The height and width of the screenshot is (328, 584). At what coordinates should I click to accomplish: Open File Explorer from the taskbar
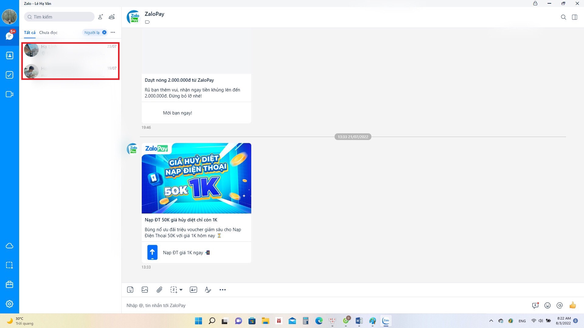click(266, 321)
